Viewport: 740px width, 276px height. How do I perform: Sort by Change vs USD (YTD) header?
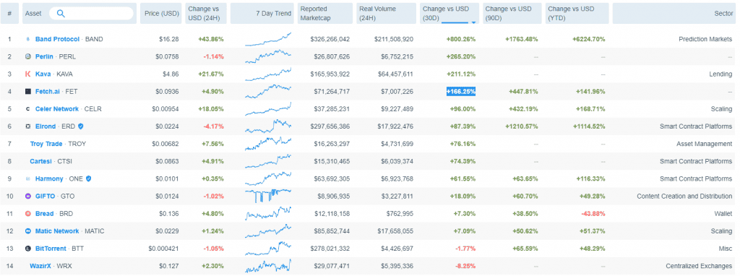pyautogui.click(x=577, y=13)
